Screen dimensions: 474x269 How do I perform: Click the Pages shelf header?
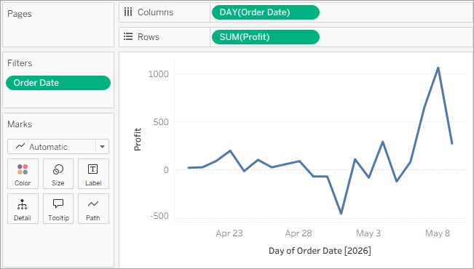tap(20, 14)
